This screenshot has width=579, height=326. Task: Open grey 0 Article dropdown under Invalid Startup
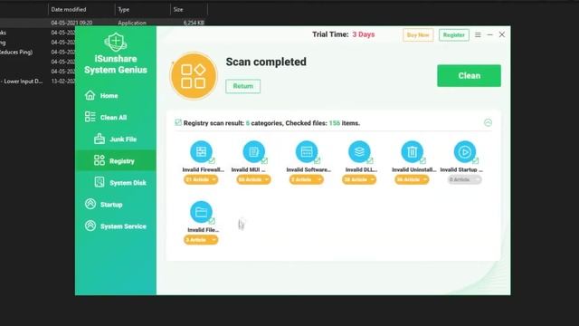(x=464, y=179)
